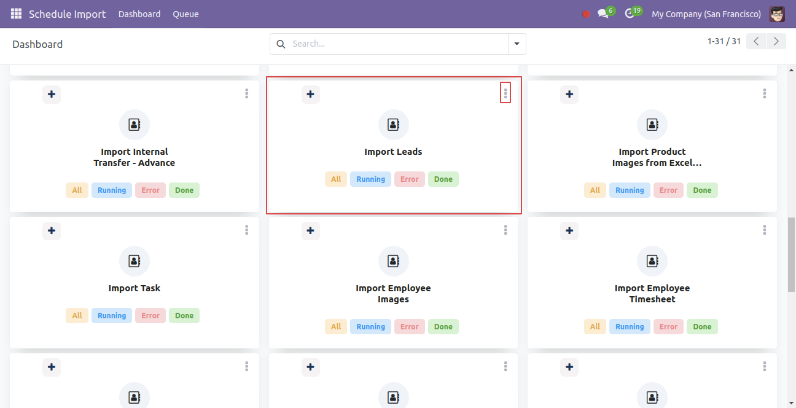
Task: Open the Dashboard menu
Action: (x=139, y=14)
